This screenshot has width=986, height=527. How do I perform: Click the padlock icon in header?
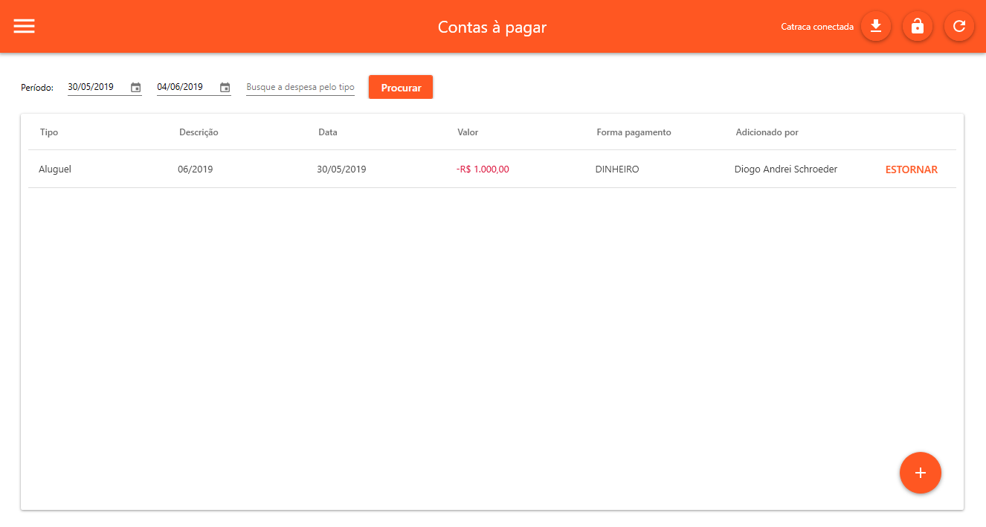917,27
